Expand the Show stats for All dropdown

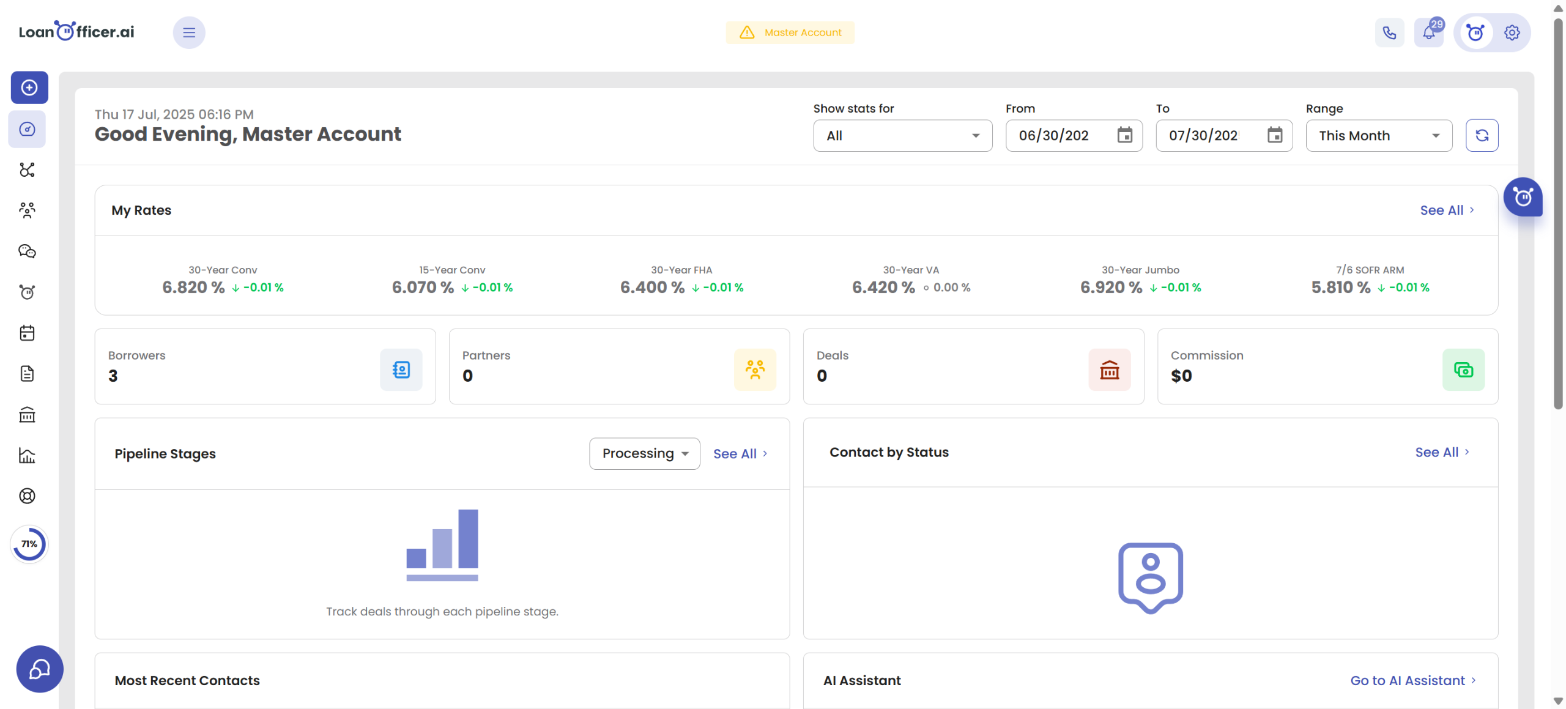tap(902, 135)
